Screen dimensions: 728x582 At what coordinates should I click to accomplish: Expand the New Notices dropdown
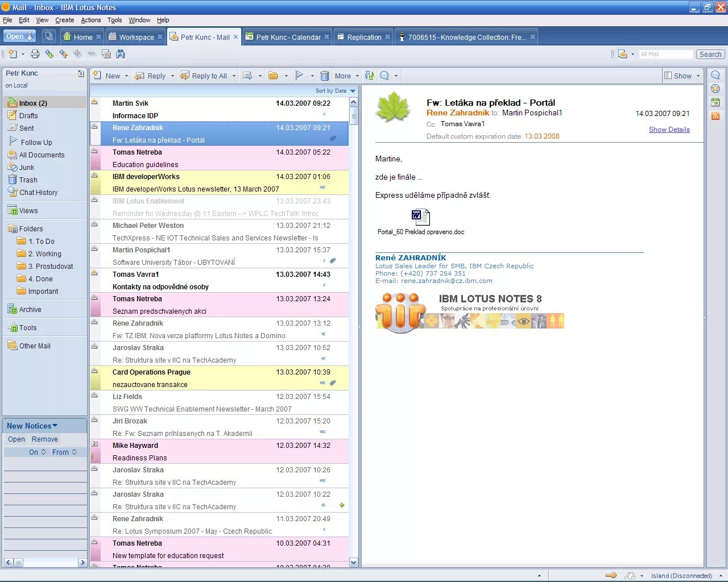point(55,426)
